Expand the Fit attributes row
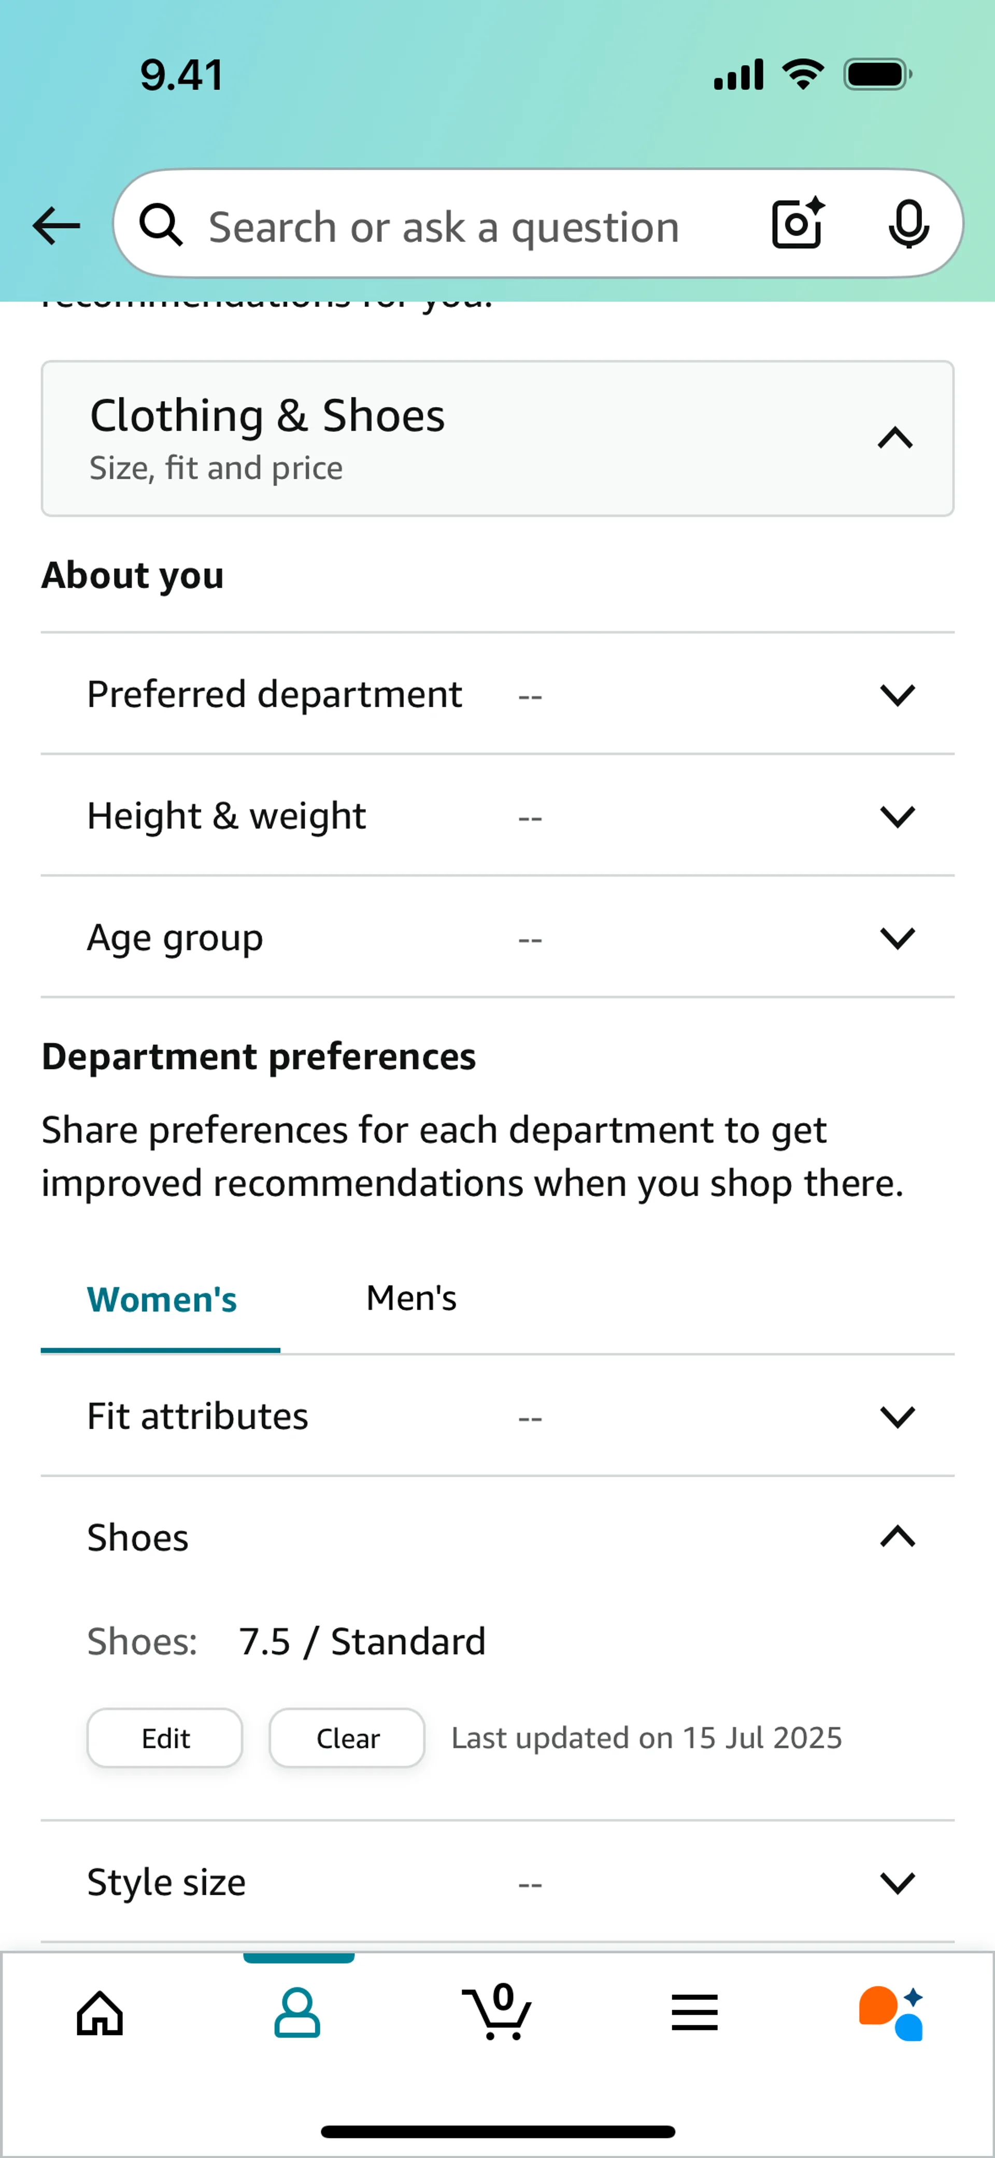This screenshot has width=995, height=2158. (897, 1417)
